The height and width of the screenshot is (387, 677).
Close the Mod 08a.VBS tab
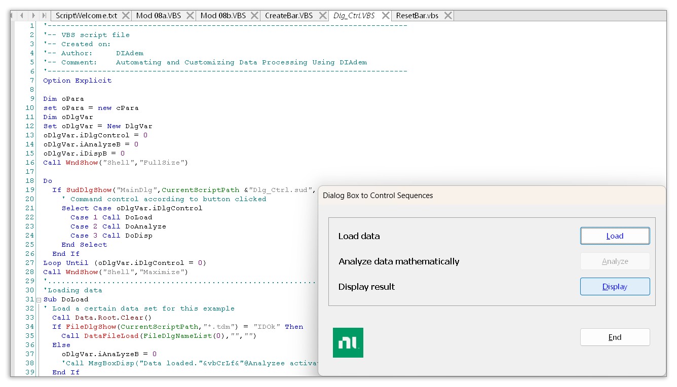click(190, 16)
